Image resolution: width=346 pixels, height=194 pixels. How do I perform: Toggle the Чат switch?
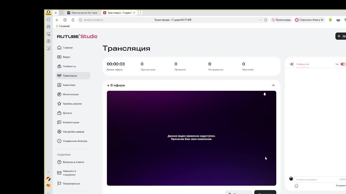343,64
